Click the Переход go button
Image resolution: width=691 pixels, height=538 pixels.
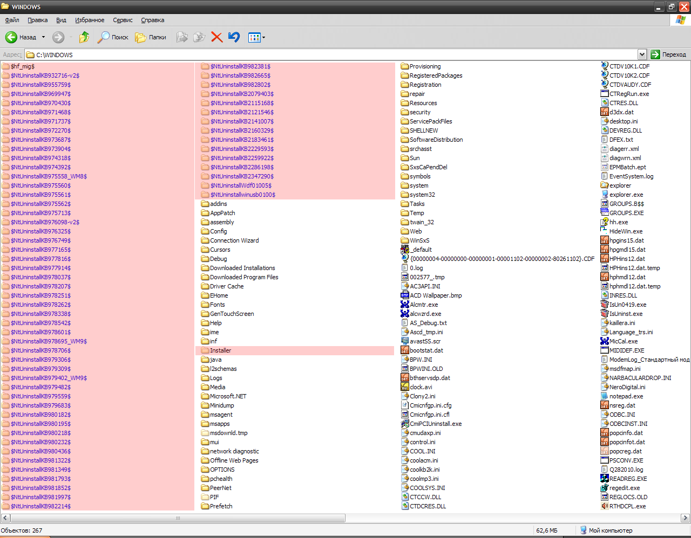(x=668, y=54)
